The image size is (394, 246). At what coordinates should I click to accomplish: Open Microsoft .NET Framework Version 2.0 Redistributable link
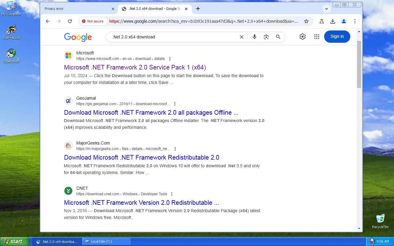click(x=142, y=203)
